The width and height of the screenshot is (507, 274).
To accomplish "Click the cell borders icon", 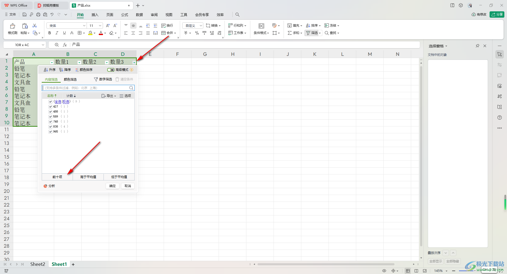I will (79, 33).
